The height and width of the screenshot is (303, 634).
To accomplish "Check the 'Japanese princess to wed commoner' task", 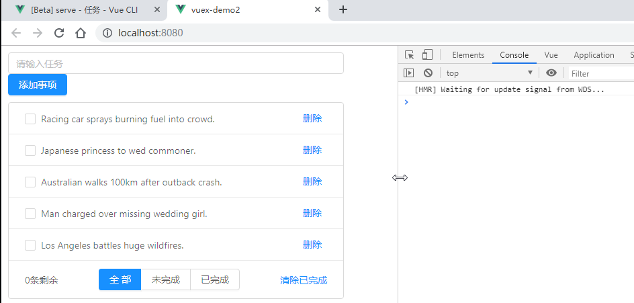I will [30, 150].
